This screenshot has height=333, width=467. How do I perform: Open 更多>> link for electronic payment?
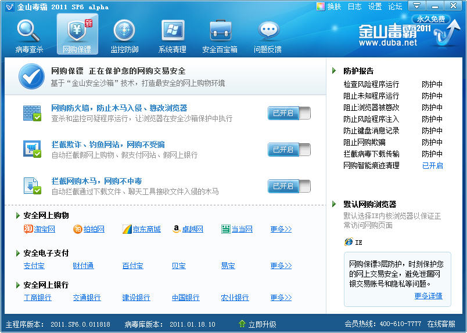(x=281, y=266)
